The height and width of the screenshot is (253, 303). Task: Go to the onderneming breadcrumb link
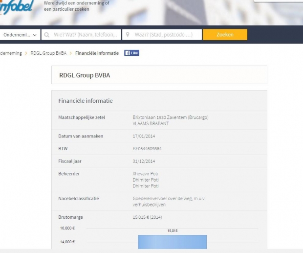[11, 53]
